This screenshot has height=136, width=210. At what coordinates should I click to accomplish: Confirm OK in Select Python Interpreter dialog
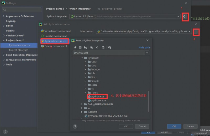126,127
